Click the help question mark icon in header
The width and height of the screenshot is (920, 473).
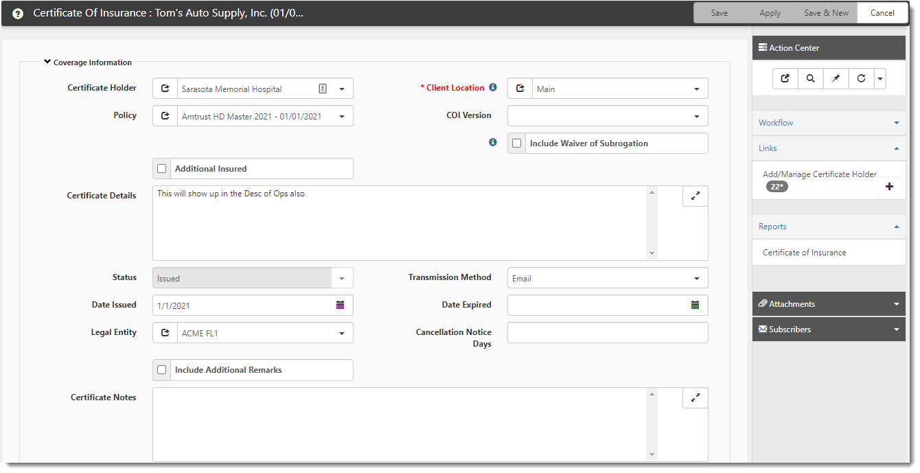(18, 13)
